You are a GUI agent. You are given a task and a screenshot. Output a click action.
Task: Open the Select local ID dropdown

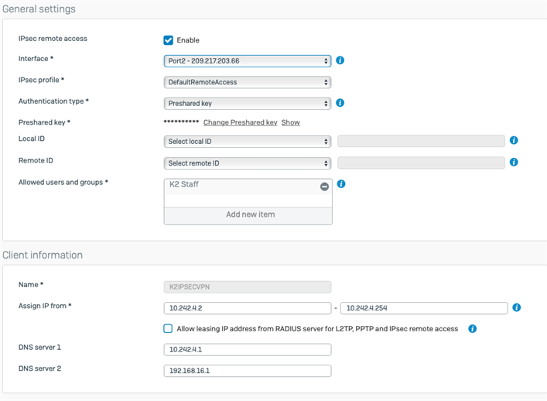pos(248,142)
